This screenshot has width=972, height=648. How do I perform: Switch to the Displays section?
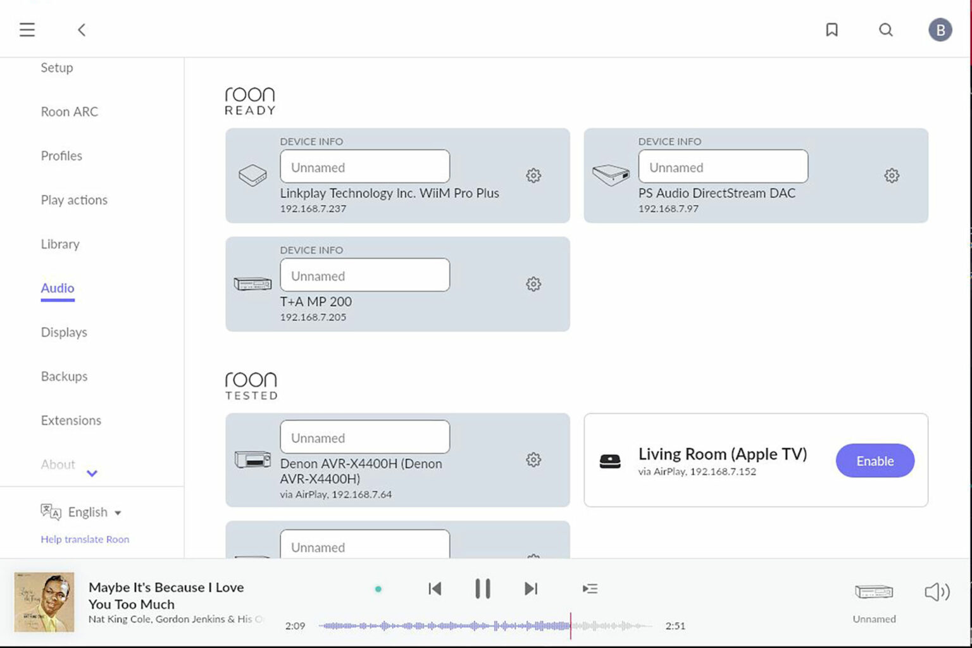coord(63,332)
